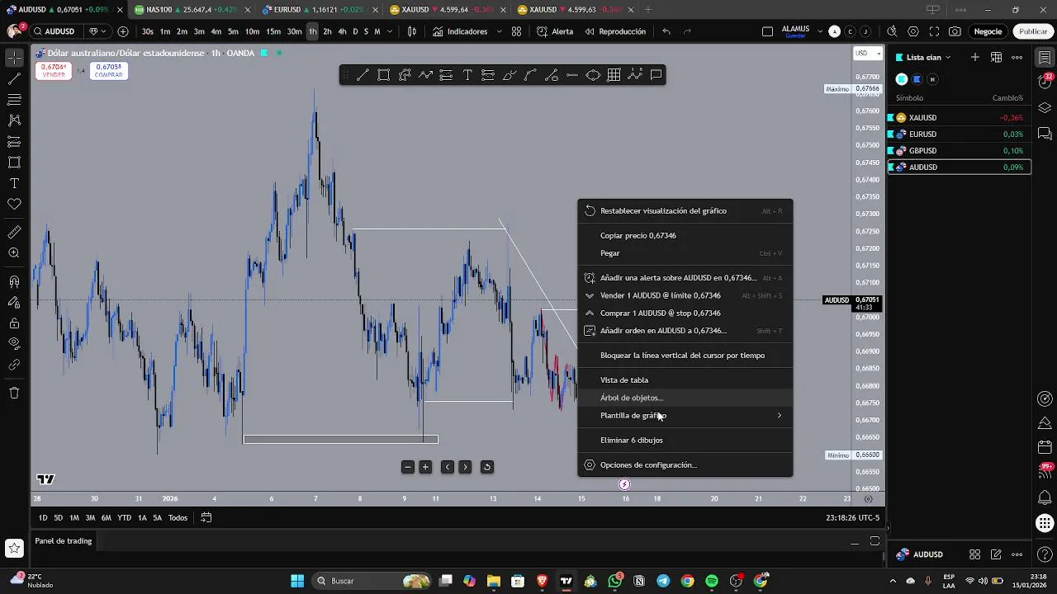Viewport: 1057px width, 594px height.
Task: Pick the grid tool in floating drawing toolbar
Action: coord(614,75)
